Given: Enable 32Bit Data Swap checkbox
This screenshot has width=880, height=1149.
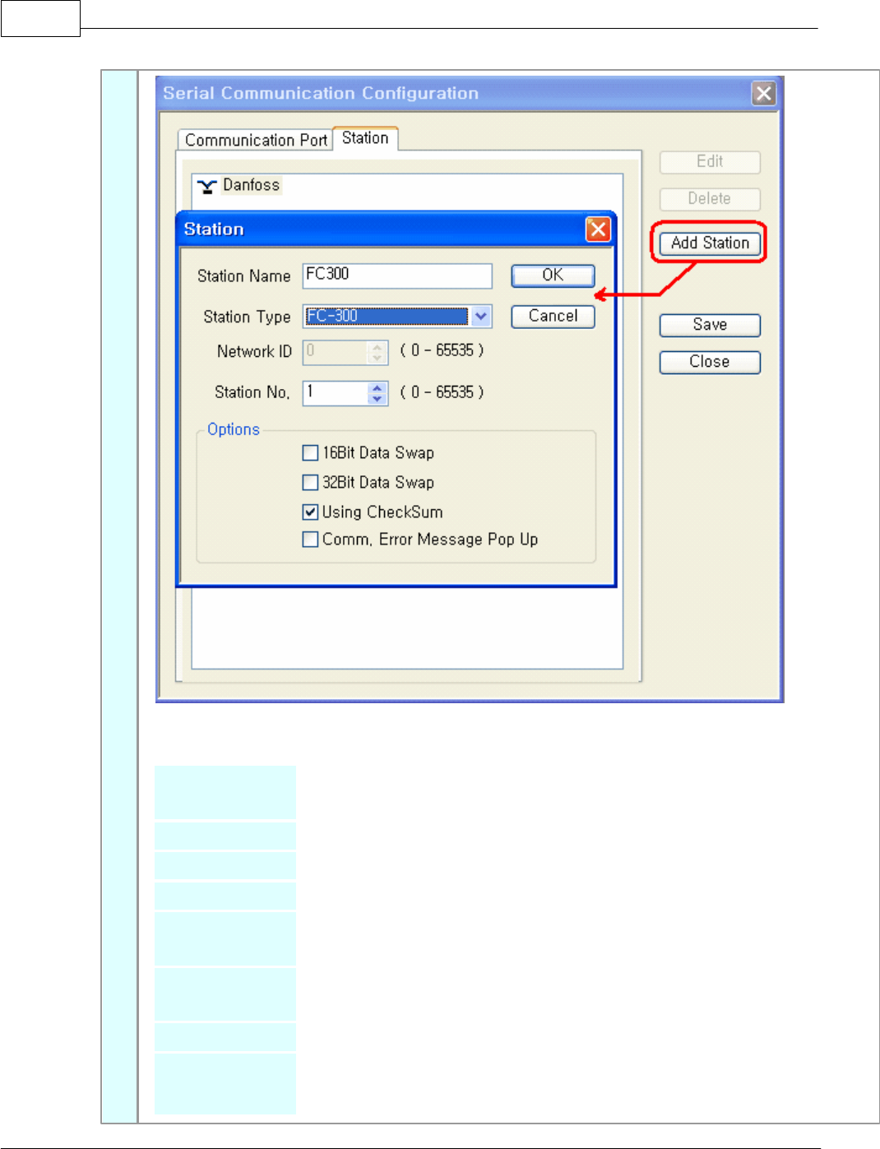Looking at the screenshot, I should pos(310,483).
